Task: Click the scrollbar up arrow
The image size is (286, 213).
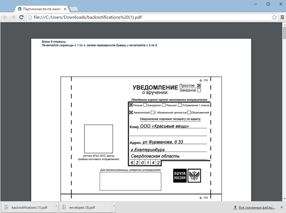Action: [x=284, y=24]
